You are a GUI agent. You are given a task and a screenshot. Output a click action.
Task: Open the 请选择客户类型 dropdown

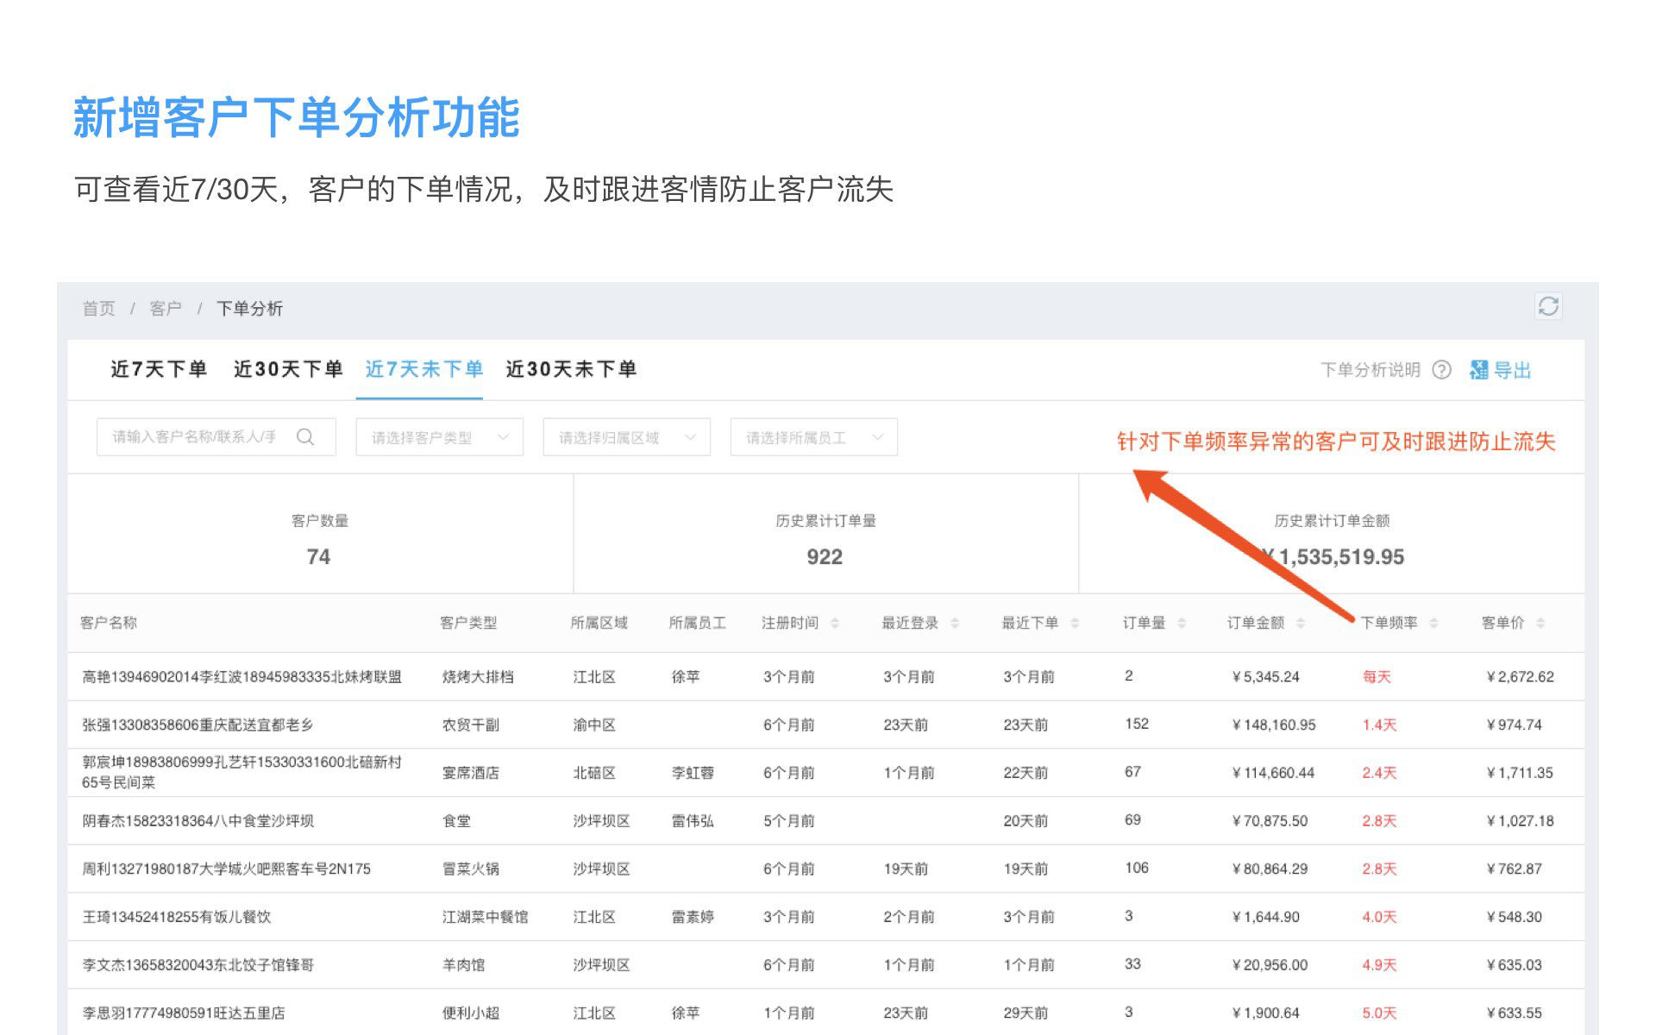click(439, 437)
